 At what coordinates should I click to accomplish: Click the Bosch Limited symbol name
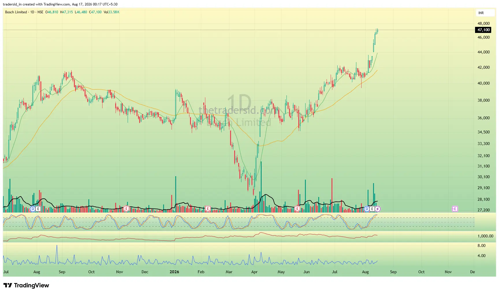16,12
